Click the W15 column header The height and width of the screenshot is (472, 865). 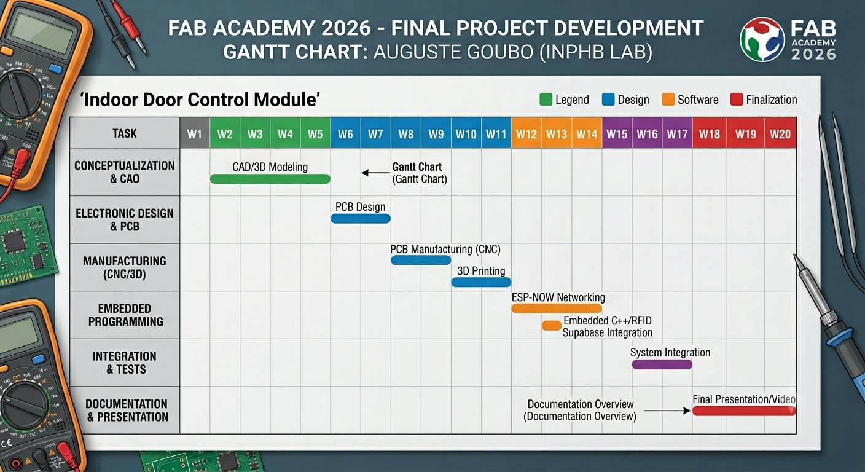[x=617, y=133]
